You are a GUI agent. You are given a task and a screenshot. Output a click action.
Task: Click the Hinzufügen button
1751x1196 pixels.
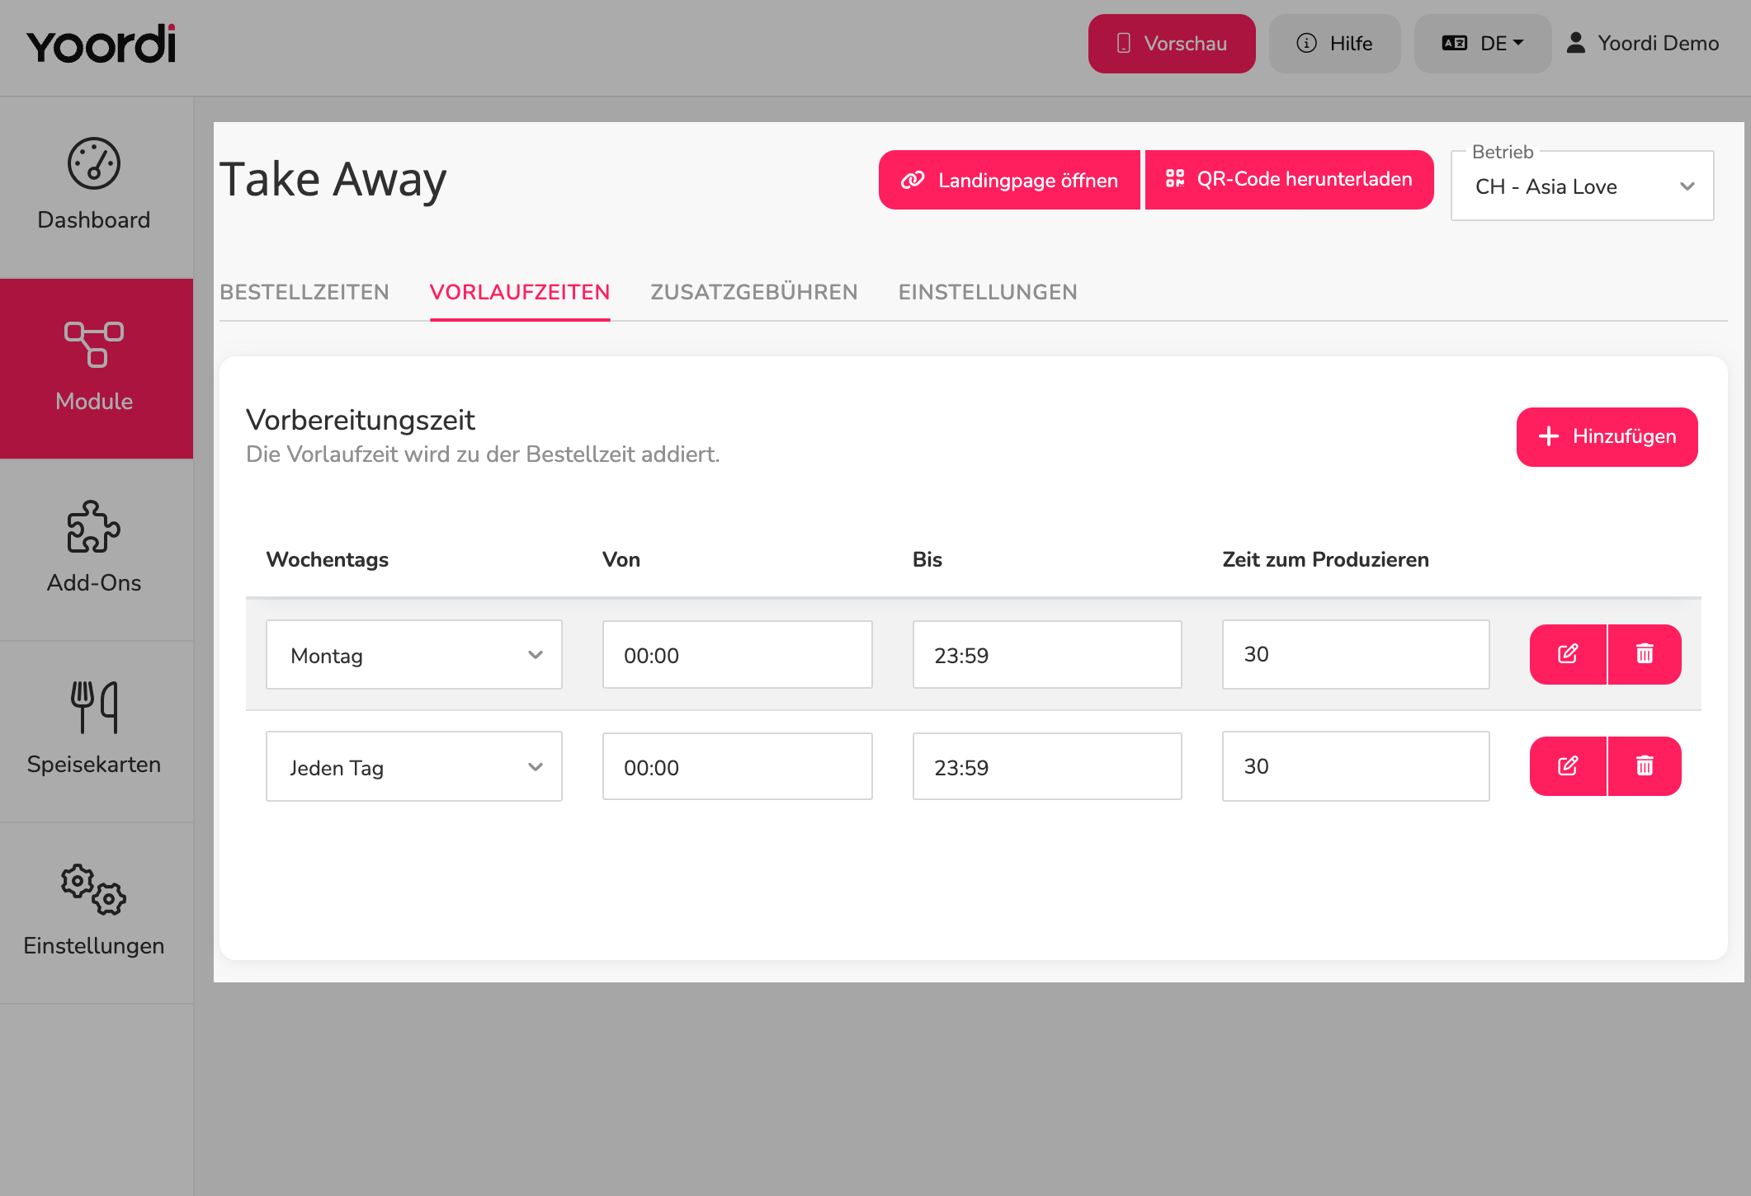point(1607,437)
